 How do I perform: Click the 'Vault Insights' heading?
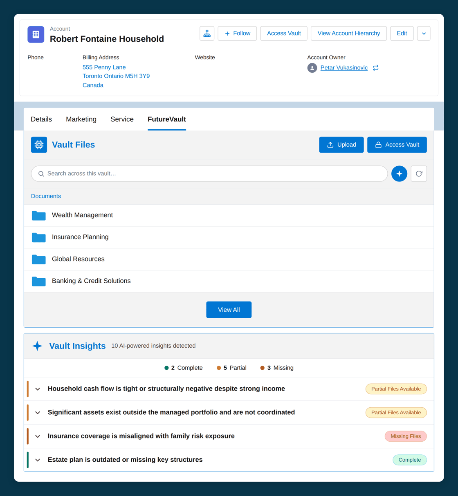[x=77, y=346]
